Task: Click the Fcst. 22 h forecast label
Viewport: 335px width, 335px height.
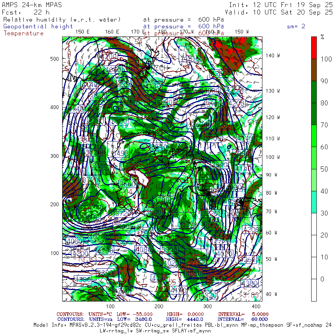Action: [x=26, y=12]
